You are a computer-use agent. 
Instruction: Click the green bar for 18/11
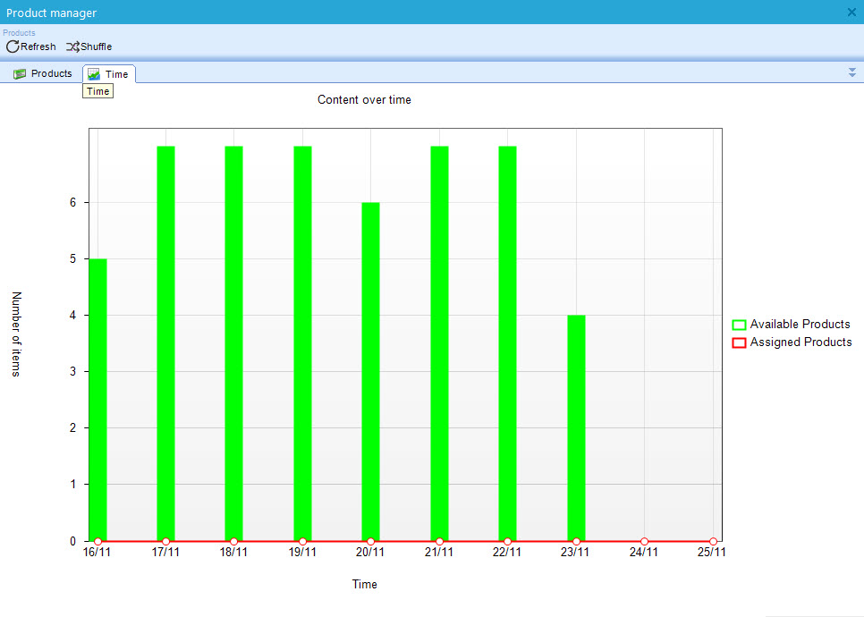click(233, 342)
